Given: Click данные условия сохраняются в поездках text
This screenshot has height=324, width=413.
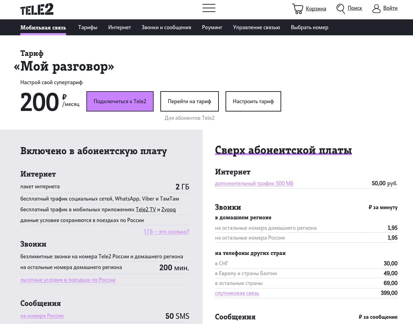Looking at the screenshot, I should point(82,220).
